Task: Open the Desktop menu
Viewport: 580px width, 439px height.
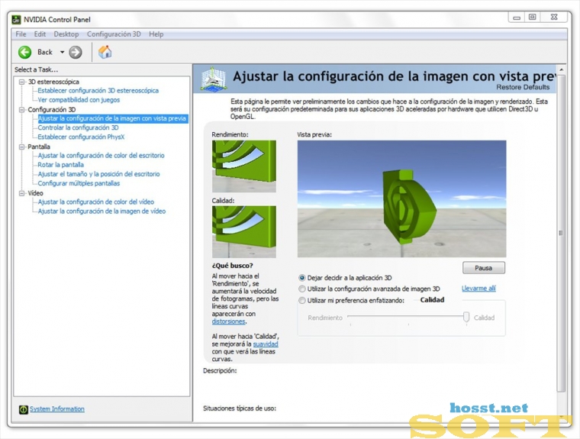Action: (66, 34)
